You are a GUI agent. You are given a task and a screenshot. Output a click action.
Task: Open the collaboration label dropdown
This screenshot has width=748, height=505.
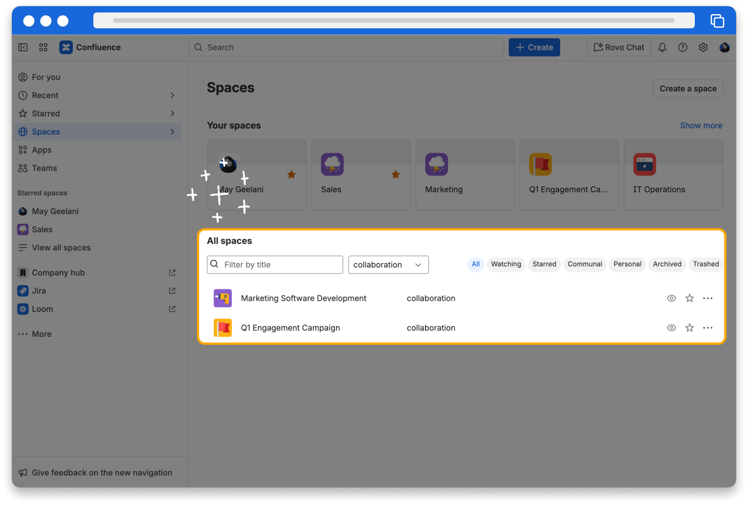click(x=388, y=264)
